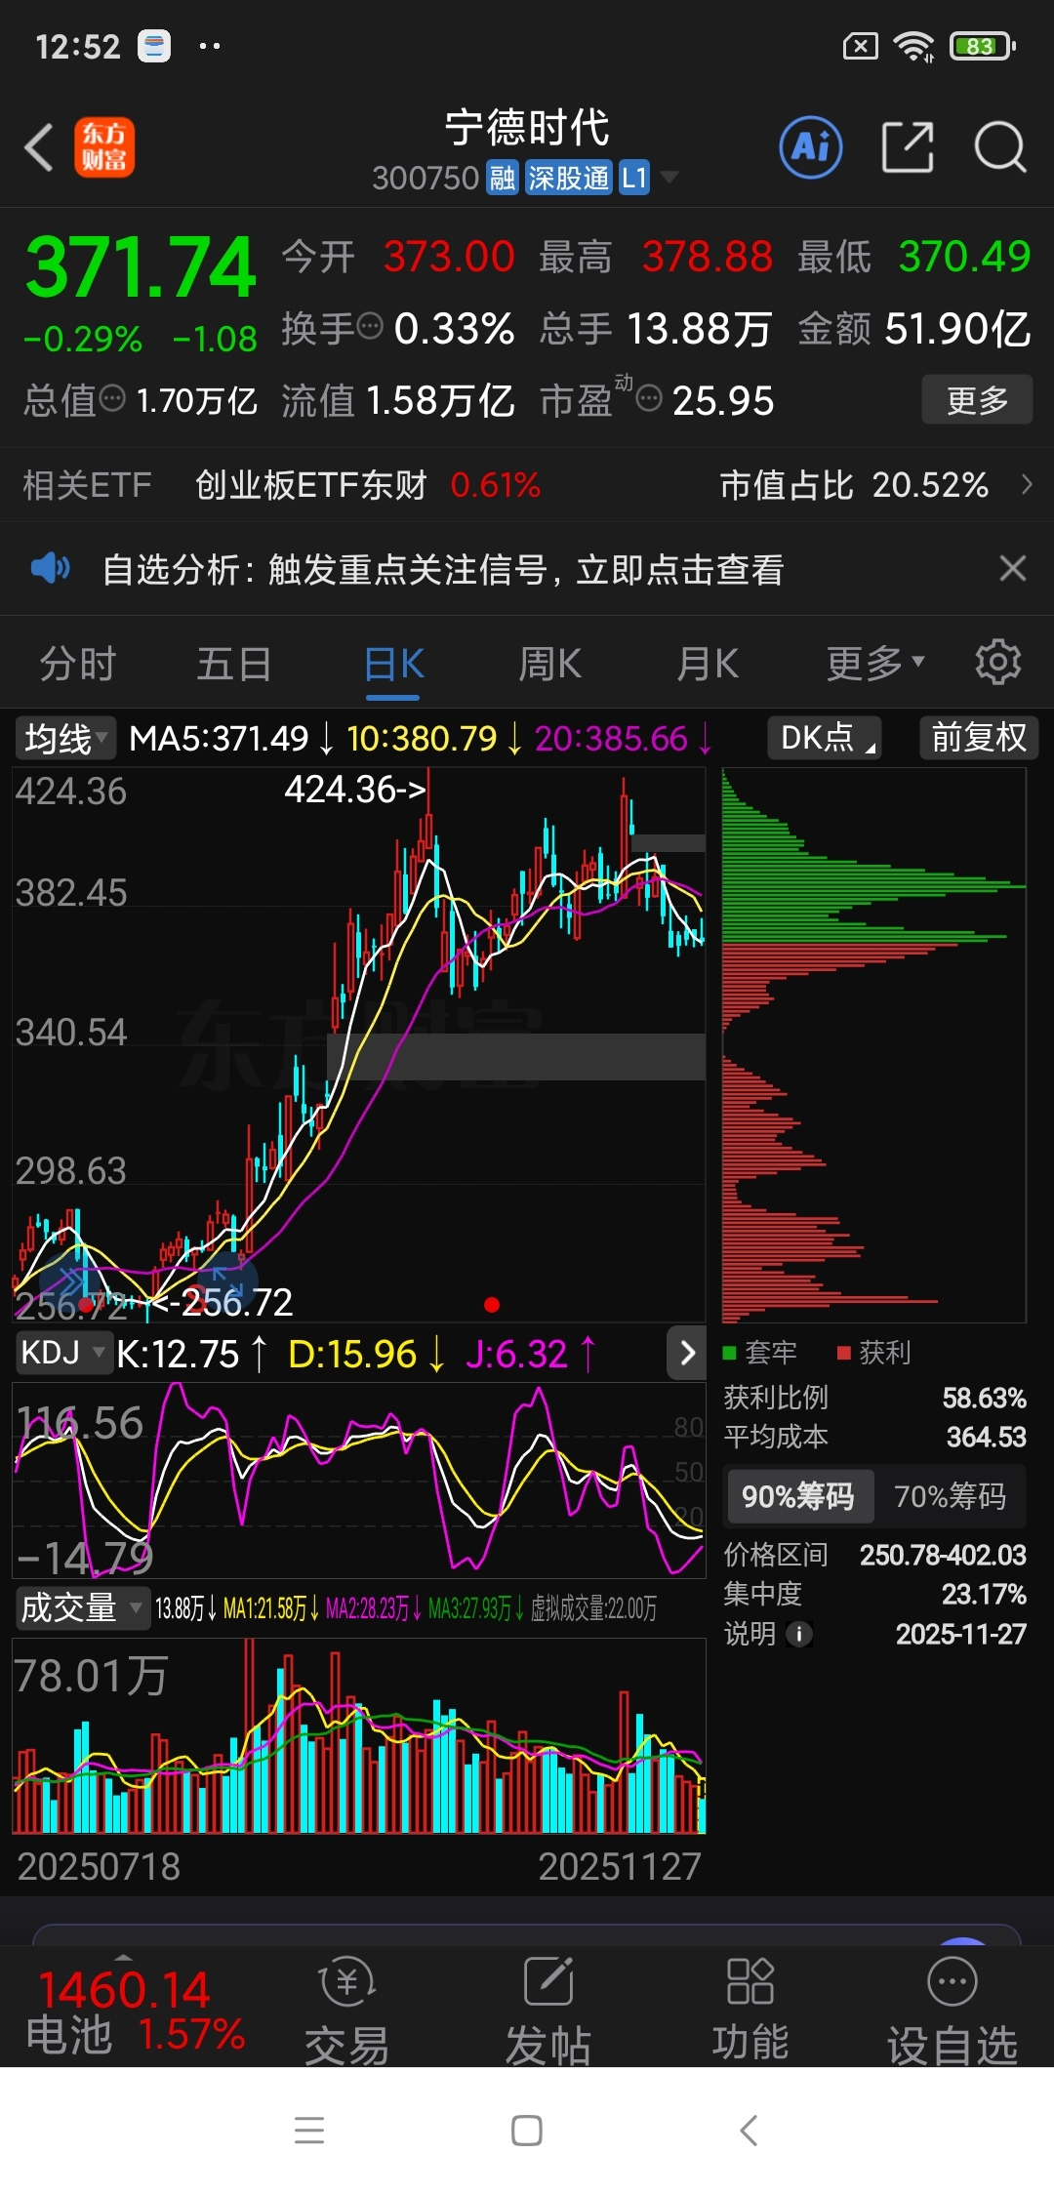1054x2194 pixels.
Task: Tap the L1 level badge
Action: pyautogui.click(x=634, y=179)
